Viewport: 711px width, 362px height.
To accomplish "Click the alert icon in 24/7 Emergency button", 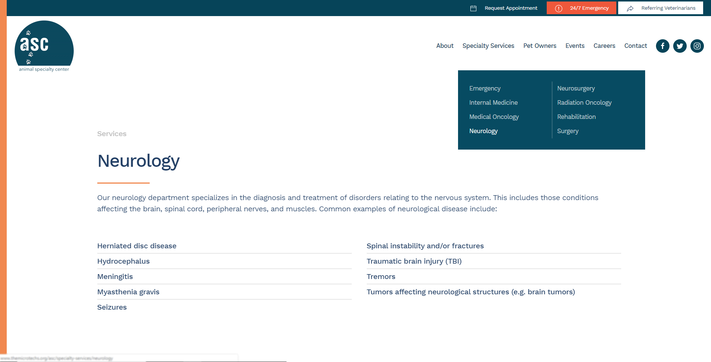I will tap(558, 8).
